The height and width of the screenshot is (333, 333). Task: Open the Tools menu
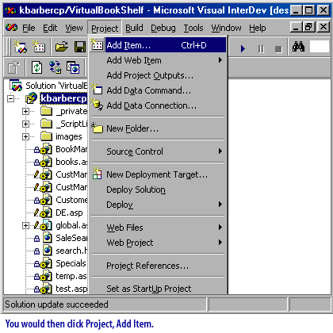tap(193, 28)
